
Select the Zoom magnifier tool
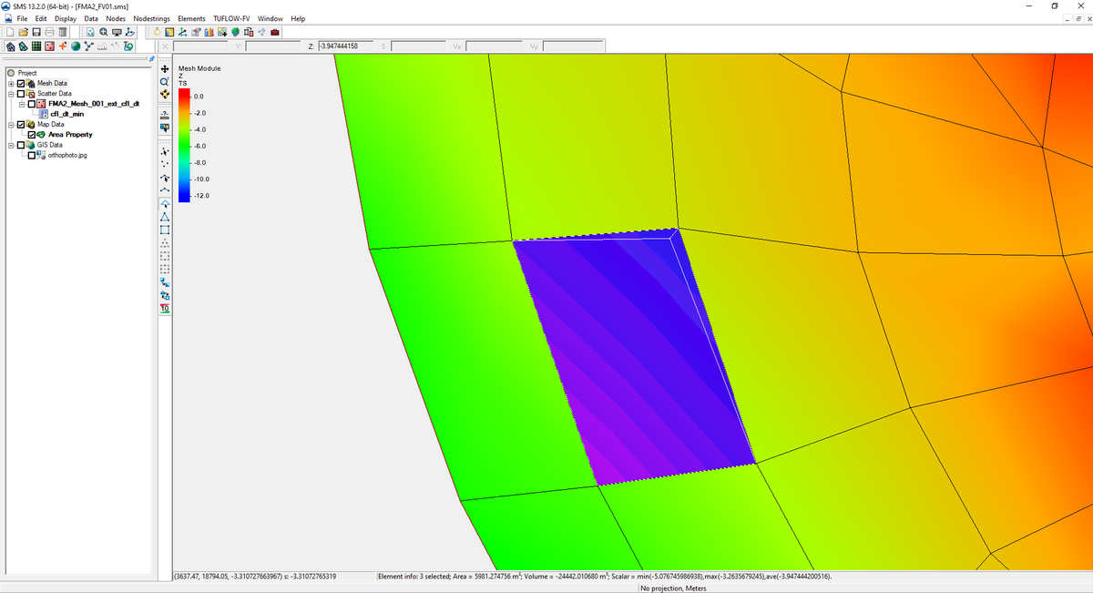click(165, 81)
